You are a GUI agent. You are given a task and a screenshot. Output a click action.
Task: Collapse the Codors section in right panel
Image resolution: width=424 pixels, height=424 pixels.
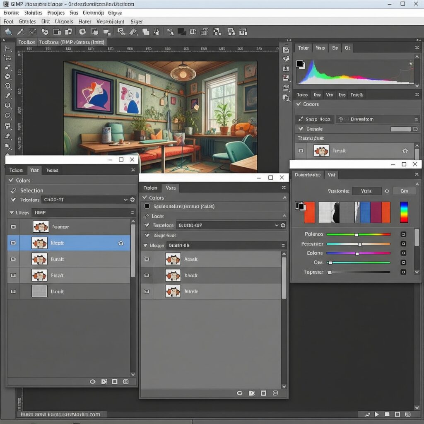click(299, 104)
